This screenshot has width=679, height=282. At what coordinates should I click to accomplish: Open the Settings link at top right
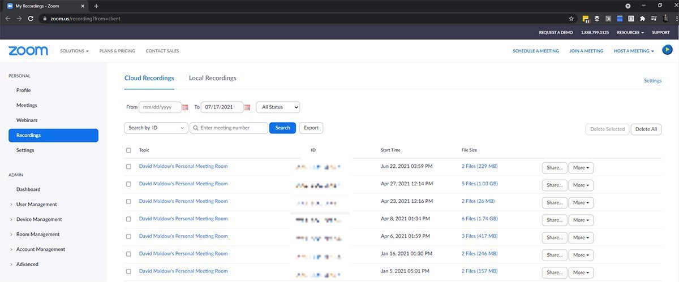652,81
